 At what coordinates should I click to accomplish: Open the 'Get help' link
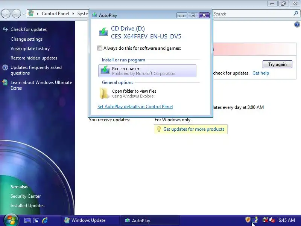261,73
